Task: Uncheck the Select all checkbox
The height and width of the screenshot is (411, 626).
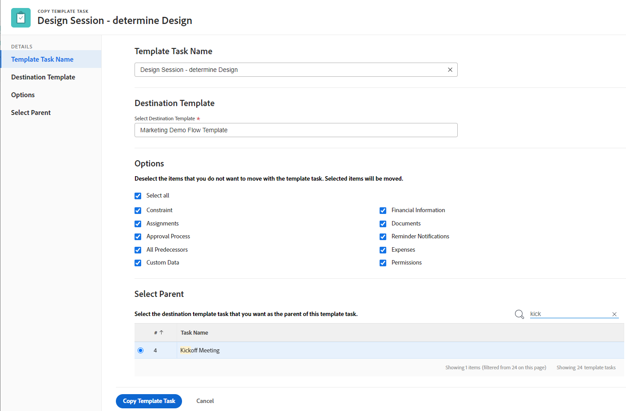Action: tap(138, 196)
